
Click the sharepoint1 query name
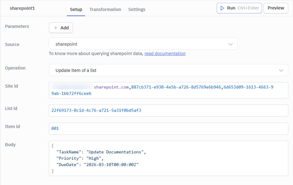pos(22,8)
